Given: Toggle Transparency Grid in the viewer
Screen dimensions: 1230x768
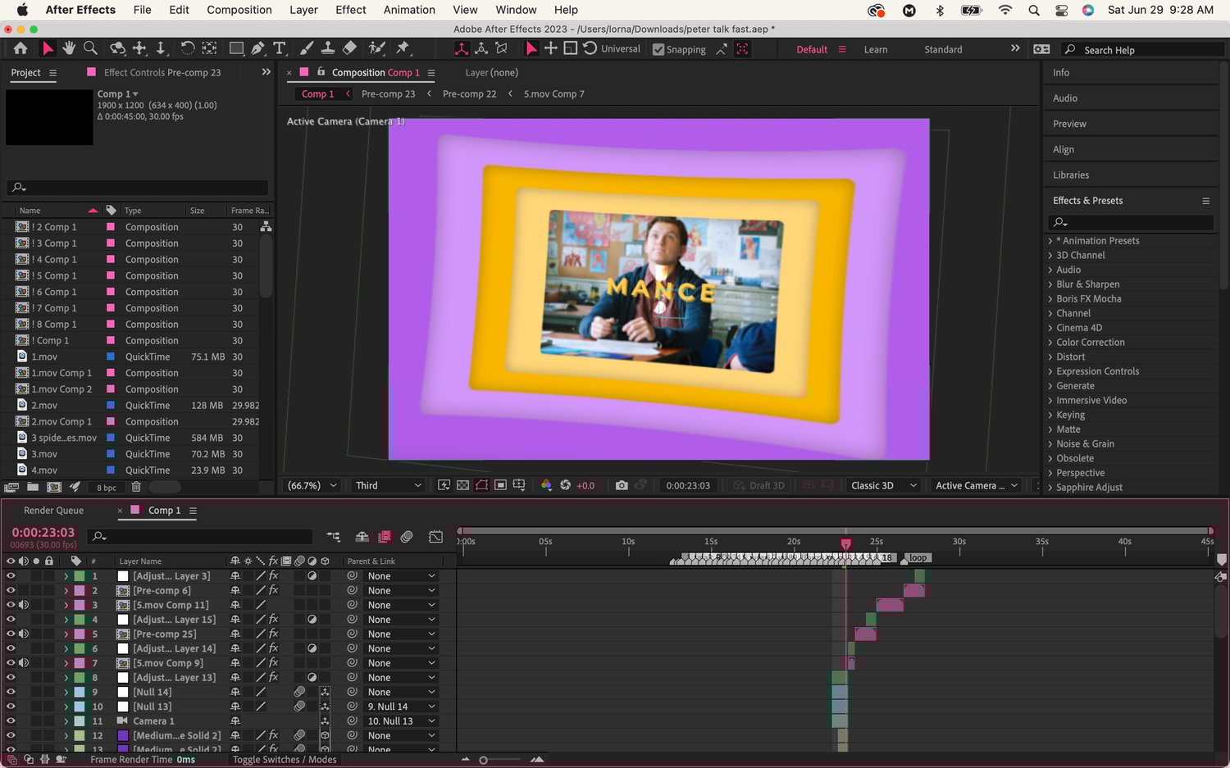Looking at the screenshot, I should [462, 485].
